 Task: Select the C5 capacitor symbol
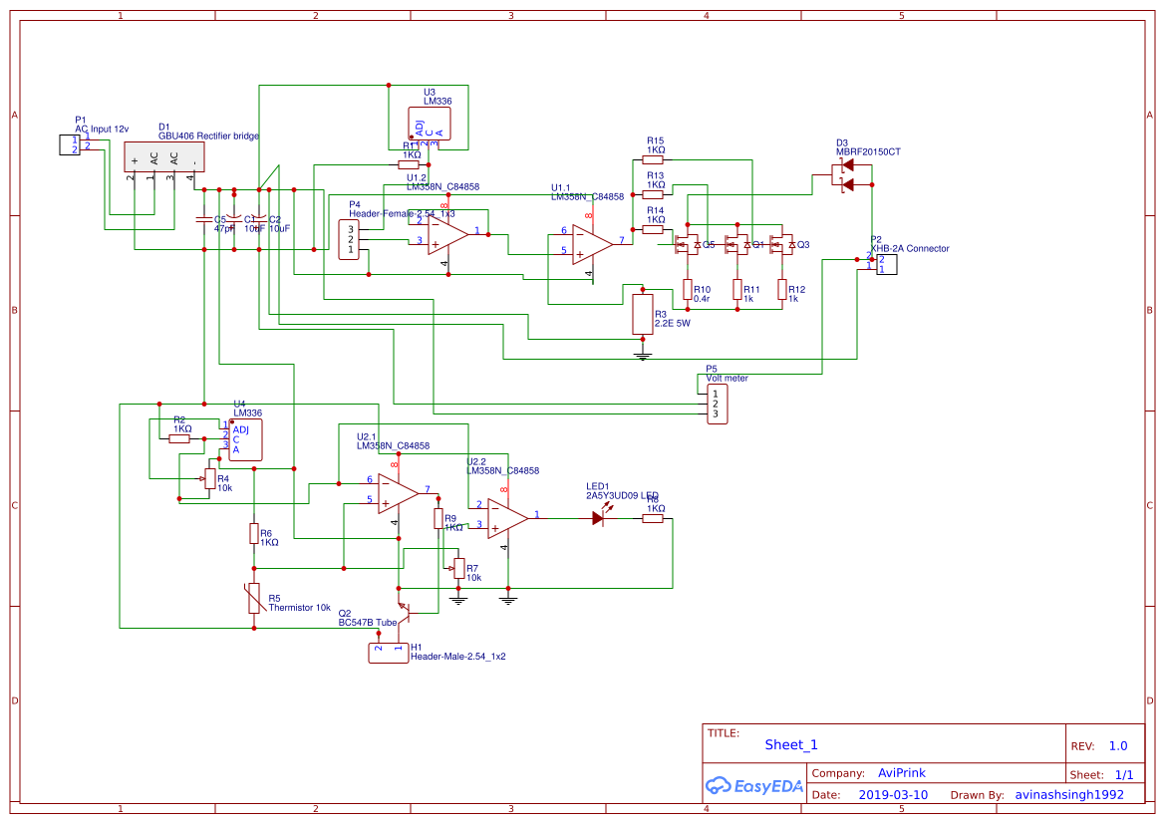click(x=204, y=219)
